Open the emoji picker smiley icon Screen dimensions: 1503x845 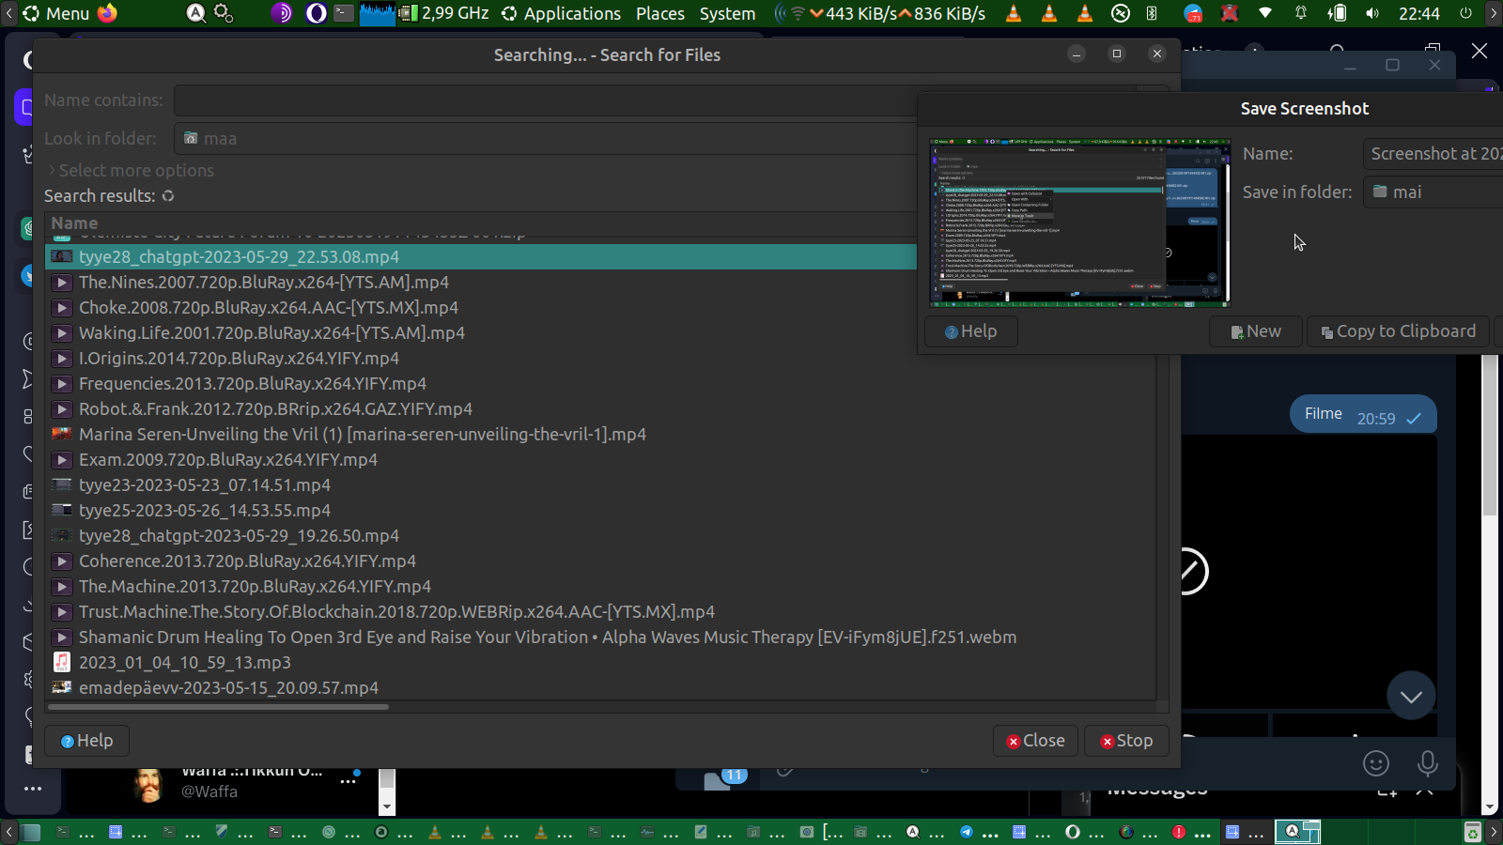[x=1375, y=763]
